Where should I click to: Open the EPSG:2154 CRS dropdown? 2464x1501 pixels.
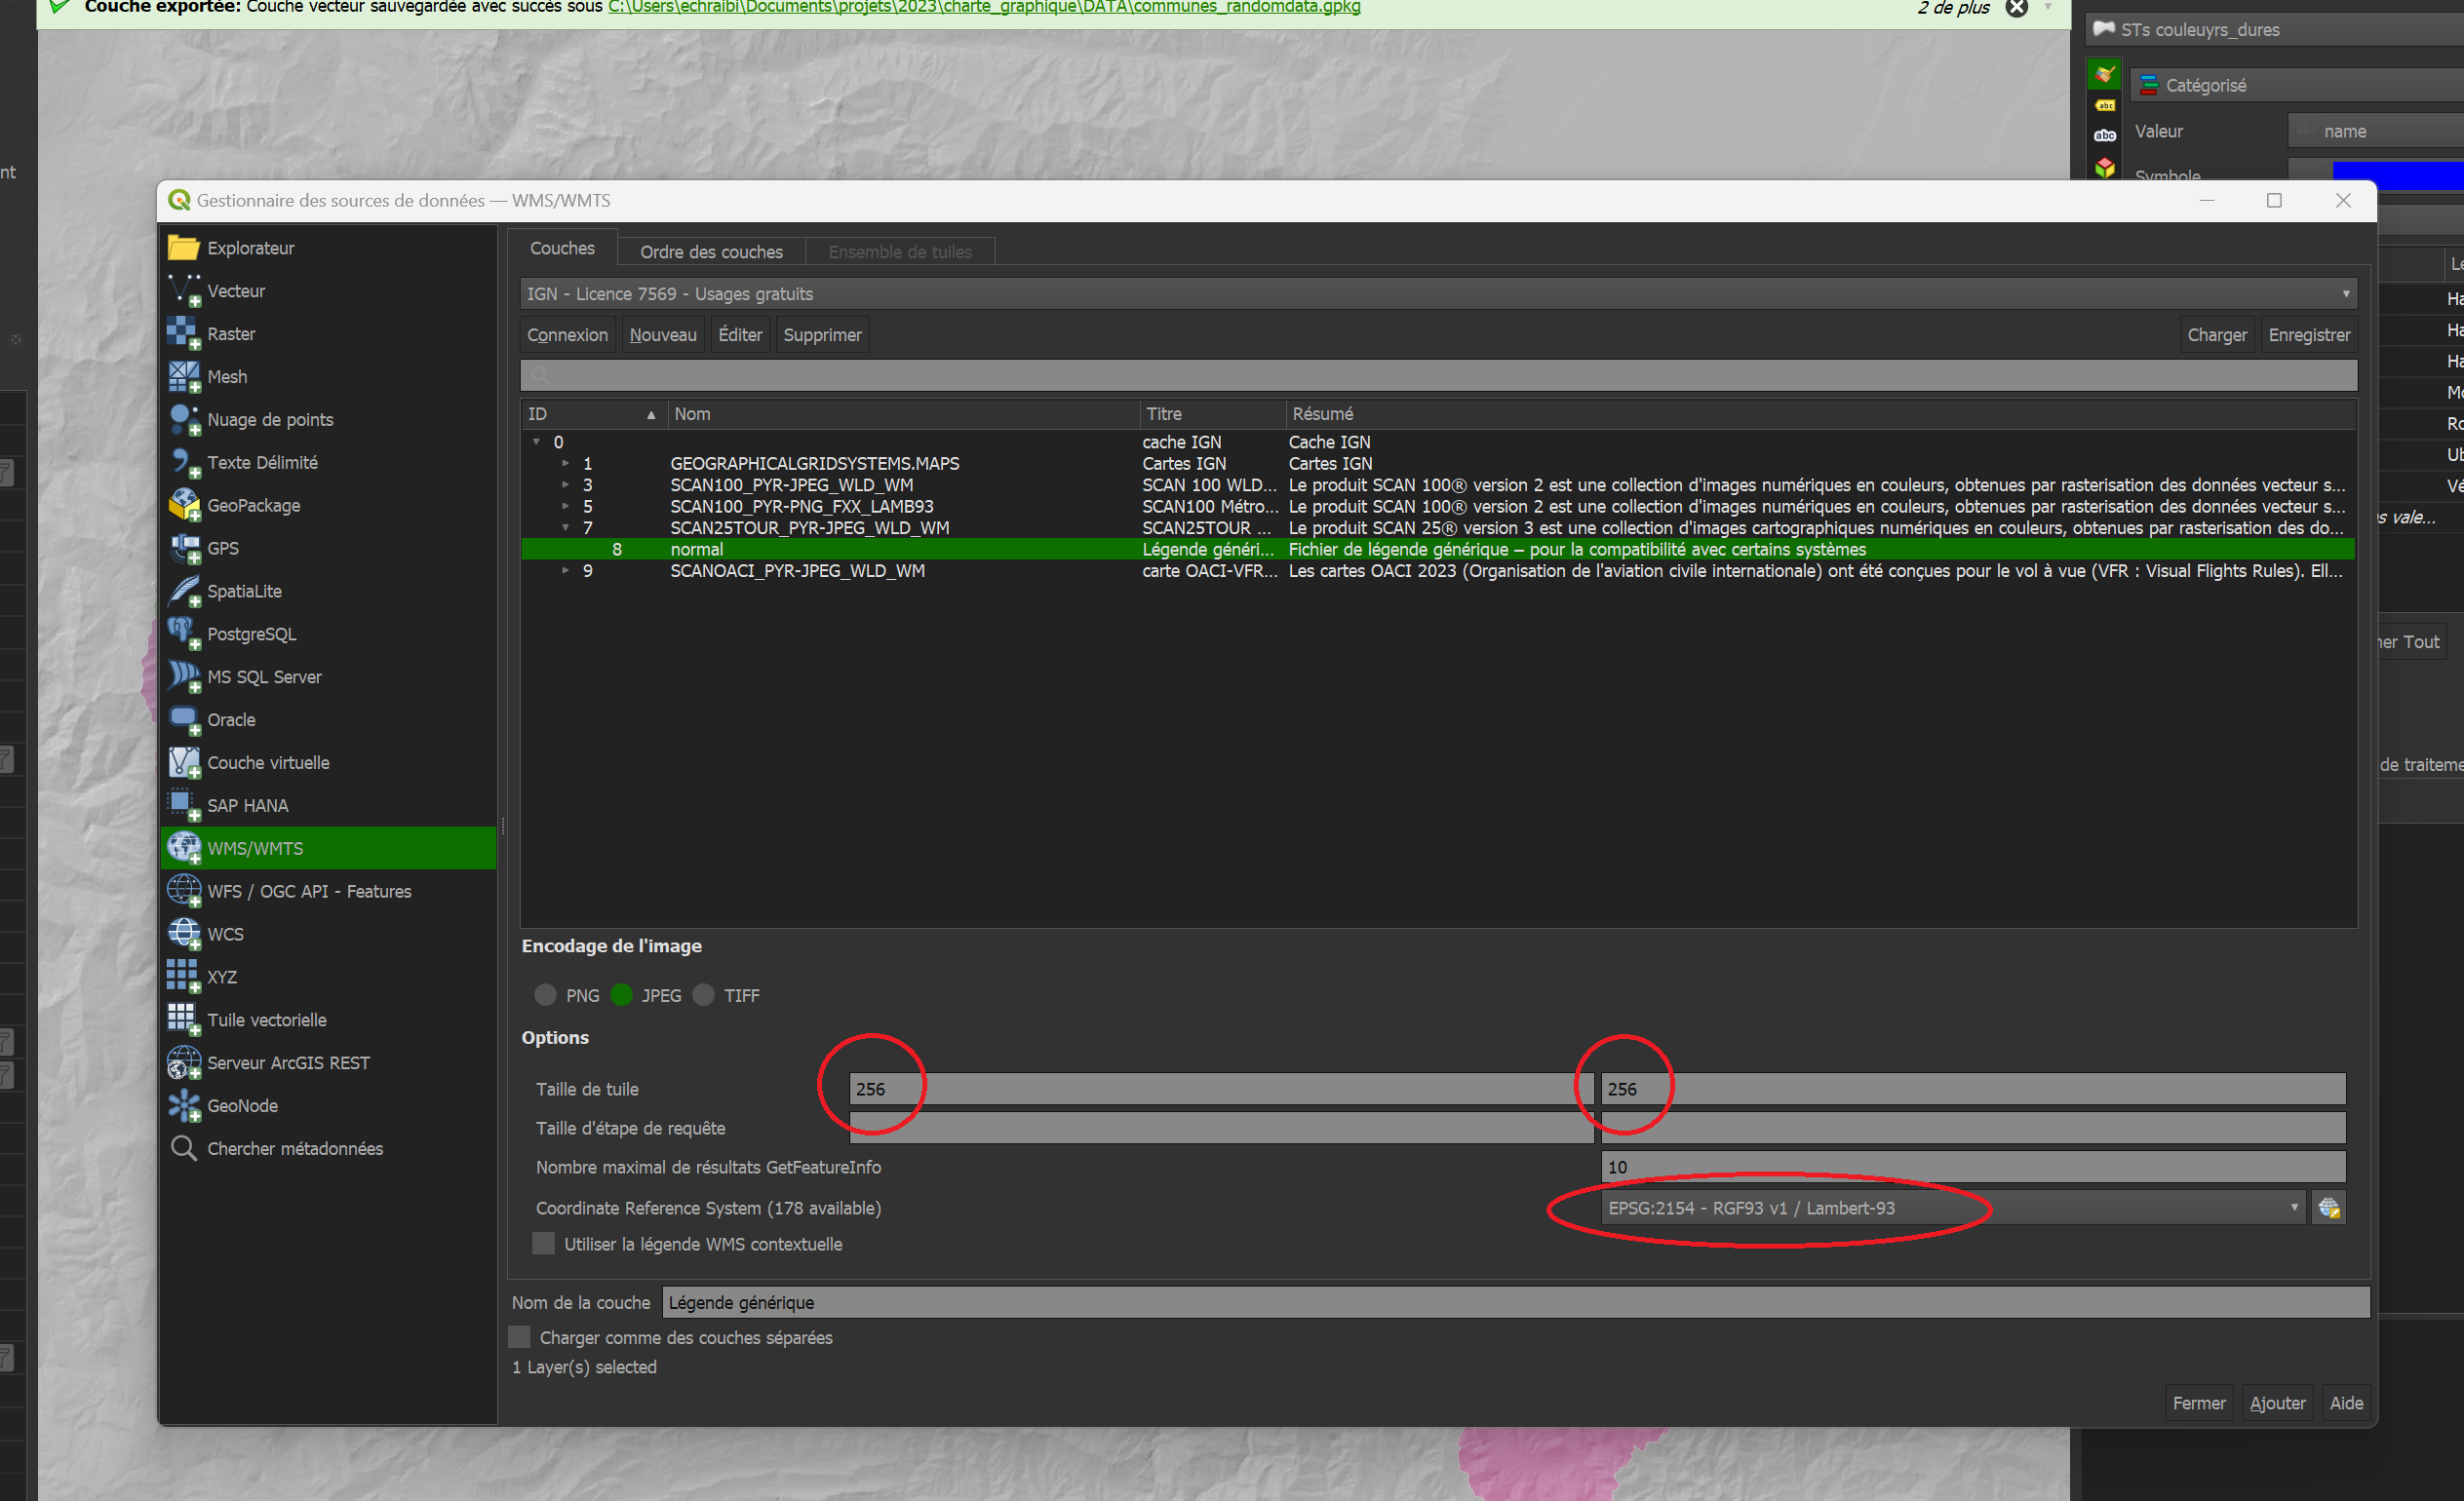coord(1953,1209)
